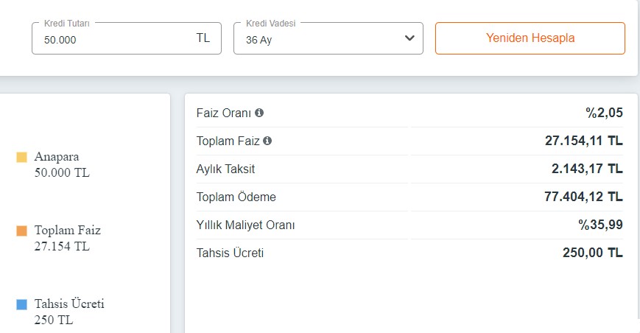
Task: Click the Anapara 50.000 TL legend label
Action: 62,165
